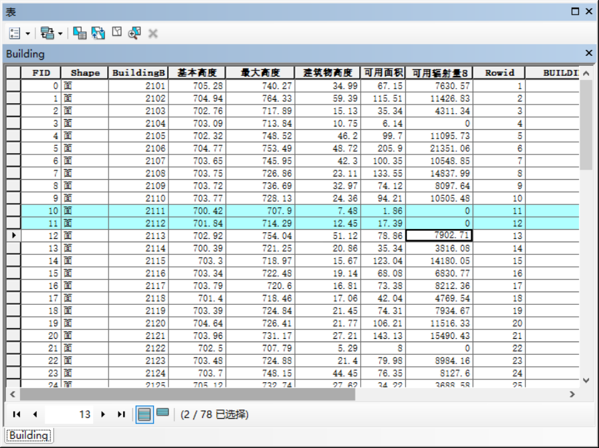Click the 建筑物高度 column header

click(327, 73)
